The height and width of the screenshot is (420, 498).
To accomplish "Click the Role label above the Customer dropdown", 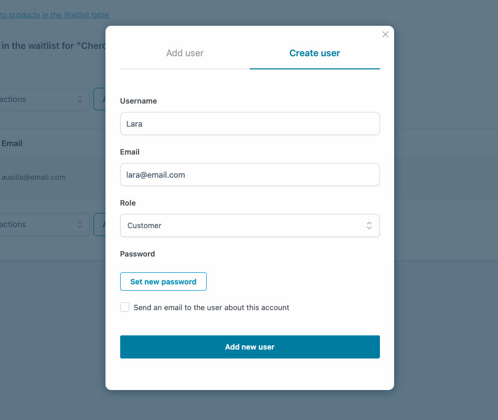I will pyautogui.click(x=128, y=203).
